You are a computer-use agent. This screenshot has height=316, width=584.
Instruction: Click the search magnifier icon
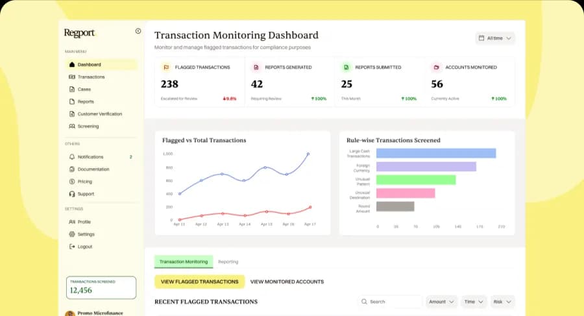pyautogui.click(x=364, y=302)
